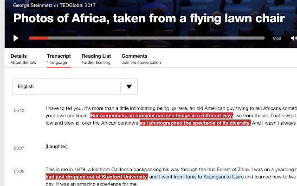Select the Transcript tab
The image size is (297, 186).
click(59, 59)
